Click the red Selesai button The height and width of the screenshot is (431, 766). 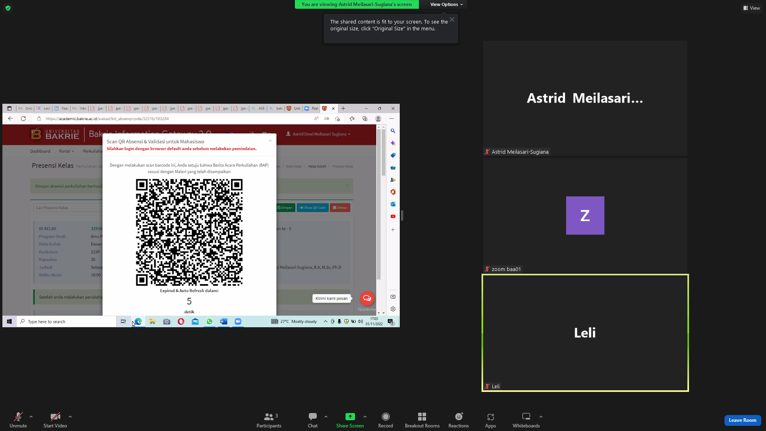click(x=340, y=208)
